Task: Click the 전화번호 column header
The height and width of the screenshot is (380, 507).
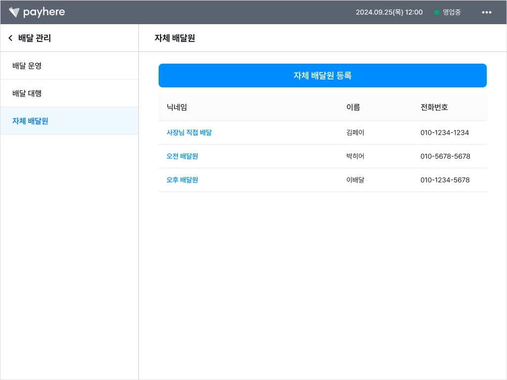Action: (x=434, y=107)
